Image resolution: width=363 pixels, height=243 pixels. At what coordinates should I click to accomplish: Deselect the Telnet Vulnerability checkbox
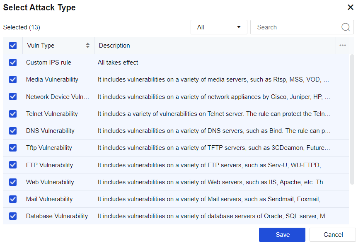pyautogui.click(x=13, y=114)
